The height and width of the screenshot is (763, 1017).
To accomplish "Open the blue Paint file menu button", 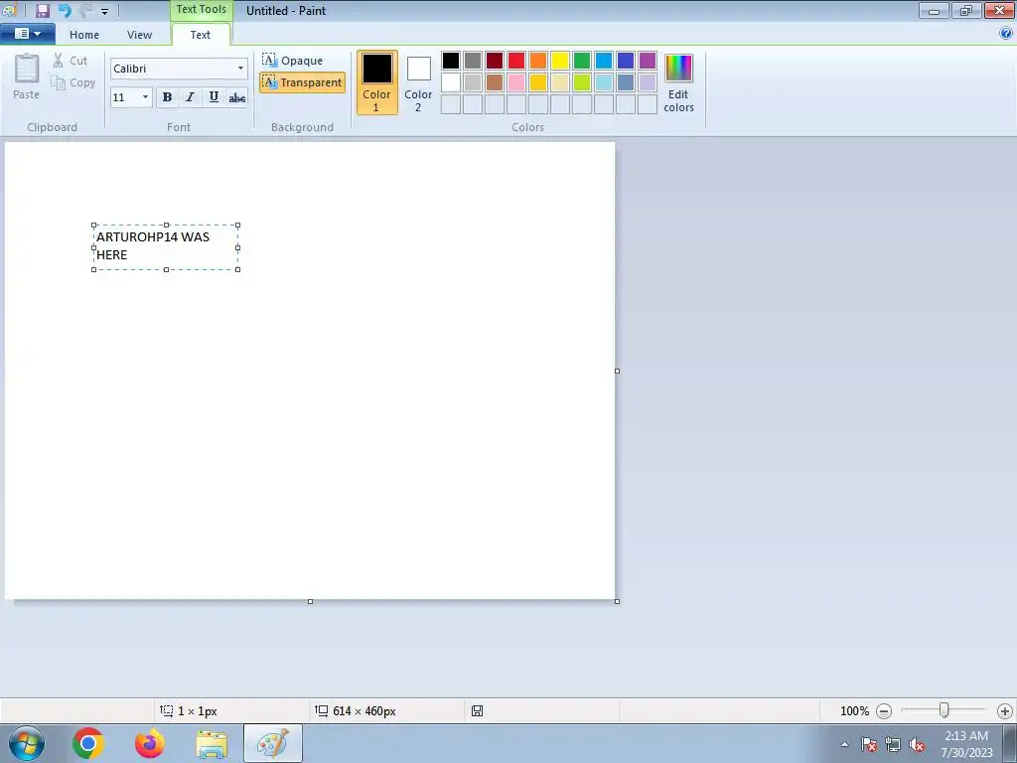I will (27, 34).
